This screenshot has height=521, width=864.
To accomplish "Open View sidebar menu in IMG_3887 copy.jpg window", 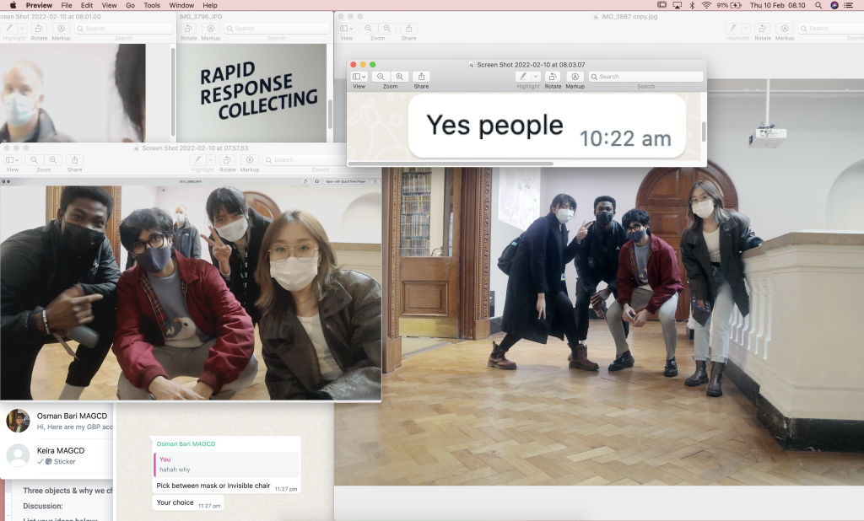I will 346,28.
